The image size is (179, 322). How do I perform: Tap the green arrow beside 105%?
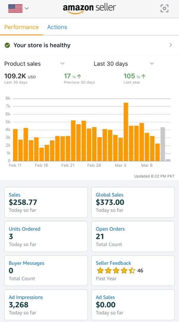(x=143, y=77)
